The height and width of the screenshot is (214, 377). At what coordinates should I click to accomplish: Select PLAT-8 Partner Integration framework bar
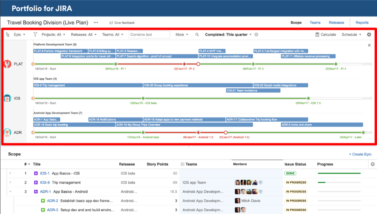60,51
